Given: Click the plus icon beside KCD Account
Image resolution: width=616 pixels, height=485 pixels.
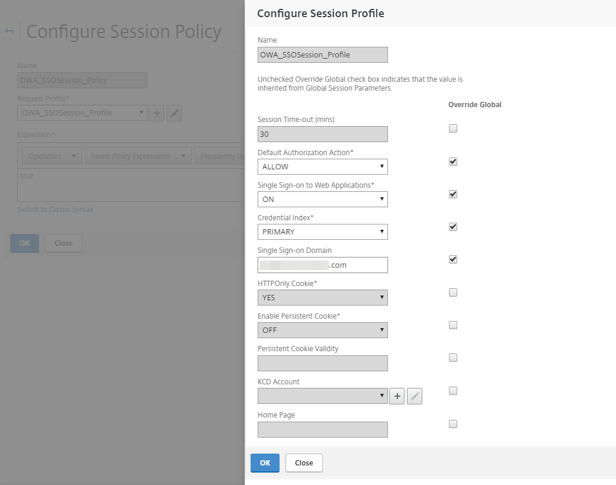Looking at the screenshot, I should pos(397,396).
